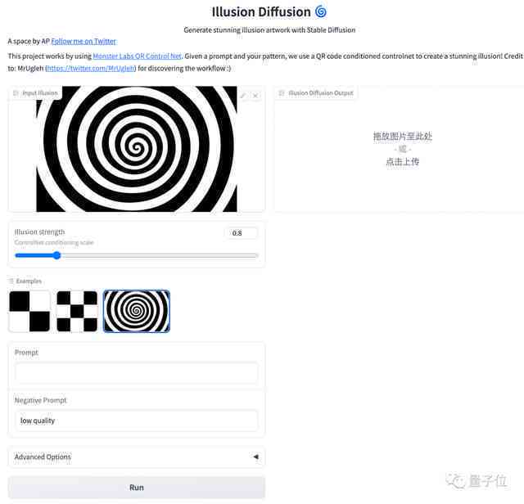Select the fine checkerboard example thumbnail
This screenshot has height=504, width=524.
77,311
